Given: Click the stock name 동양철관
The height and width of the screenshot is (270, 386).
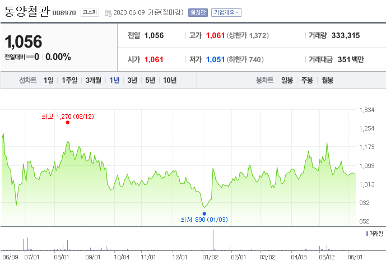Looking at the screenshot, I should [x=27, y=12].
